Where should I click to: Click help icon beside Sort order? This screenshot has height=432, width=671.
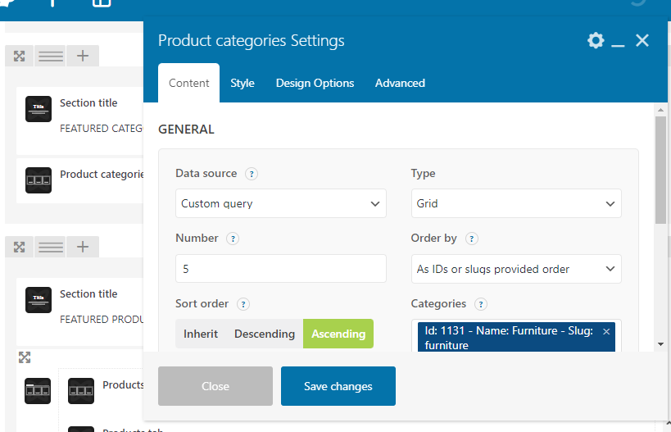pos(243,304)
